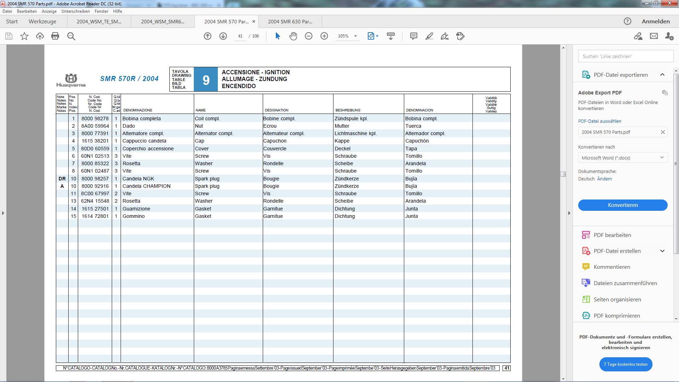Click the Anmelden button
This screenshot has width=679, height=382.
[x=656, y=22]
